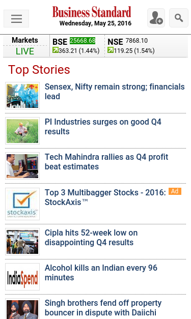This screenshot has height=319, width=191.
Task: Click the BSE green up-arrow icon
Action: 56,50
